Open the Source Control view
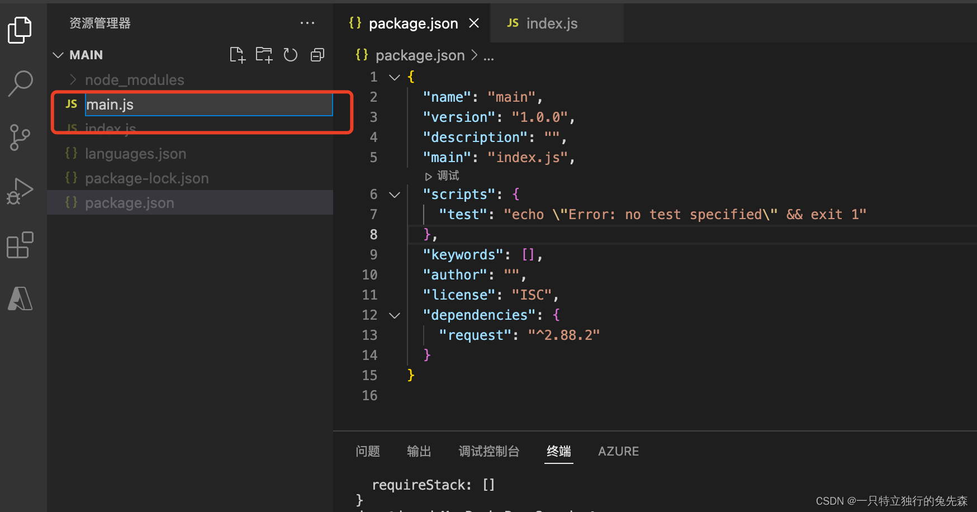977x512 pixels. pyautogui.click(x=20, y=137)
